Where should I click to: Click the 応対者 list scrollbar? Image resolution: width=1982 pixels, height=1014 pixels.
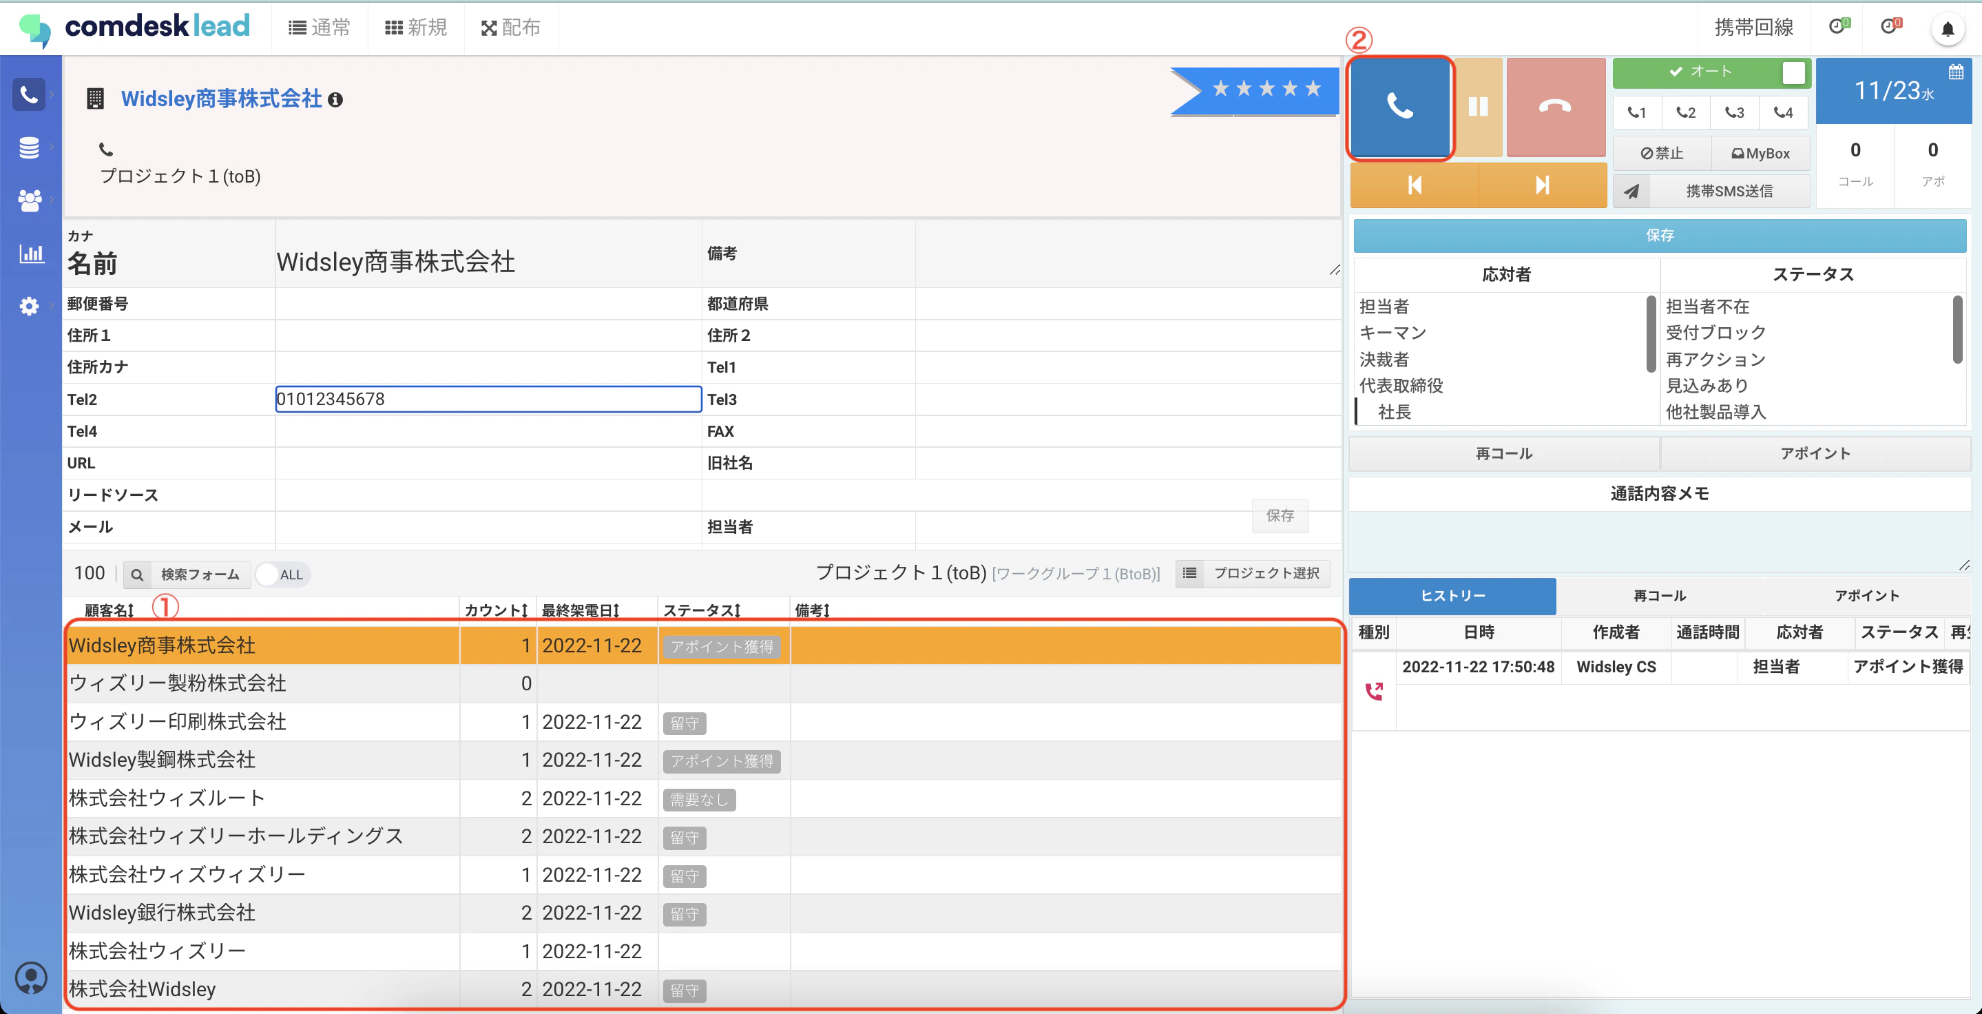[x=1650, y=334]
